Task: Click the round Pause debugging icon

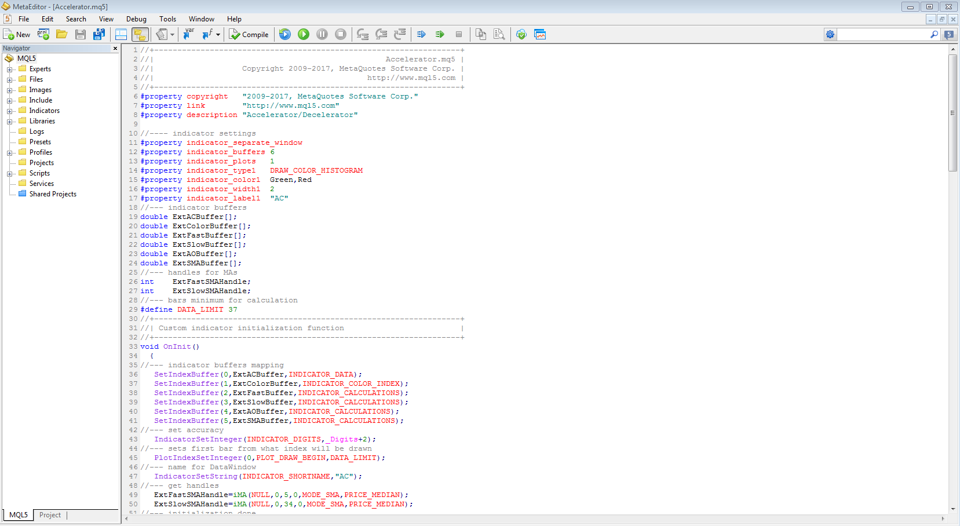Action: point(322,35)
